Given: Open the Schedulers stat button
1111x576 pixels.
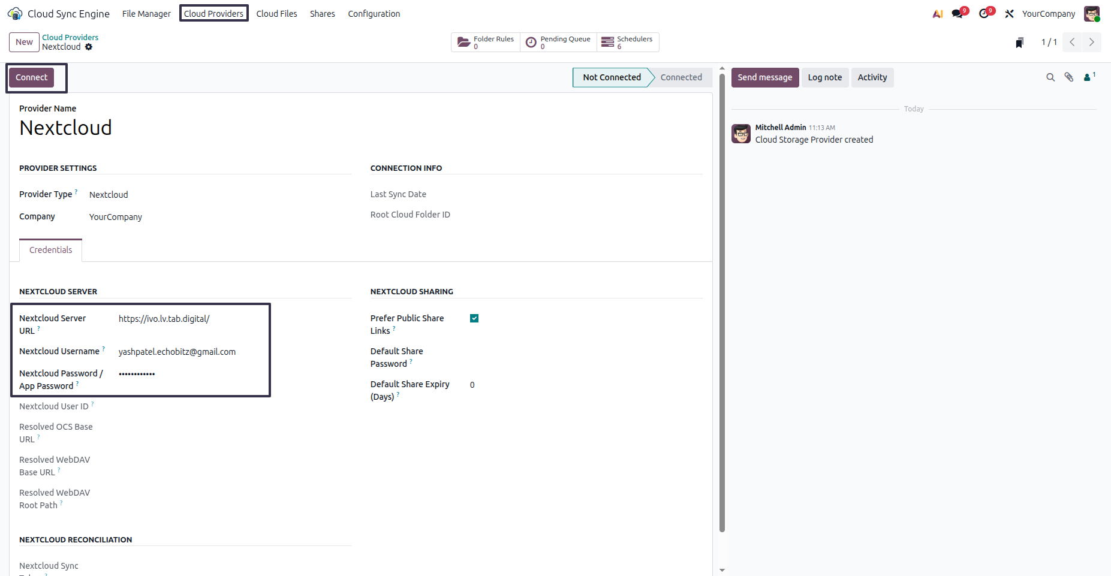Looking at the screenshot, I should [628, 42].
